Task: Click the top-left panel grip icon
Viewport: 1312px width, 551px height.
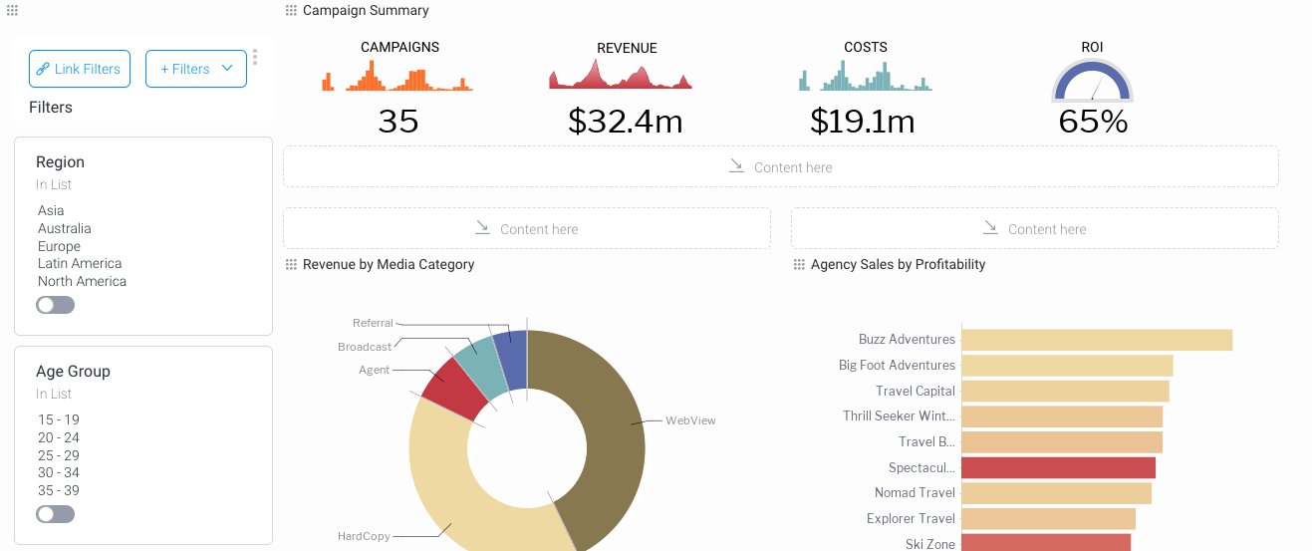Action: point(12,11)
